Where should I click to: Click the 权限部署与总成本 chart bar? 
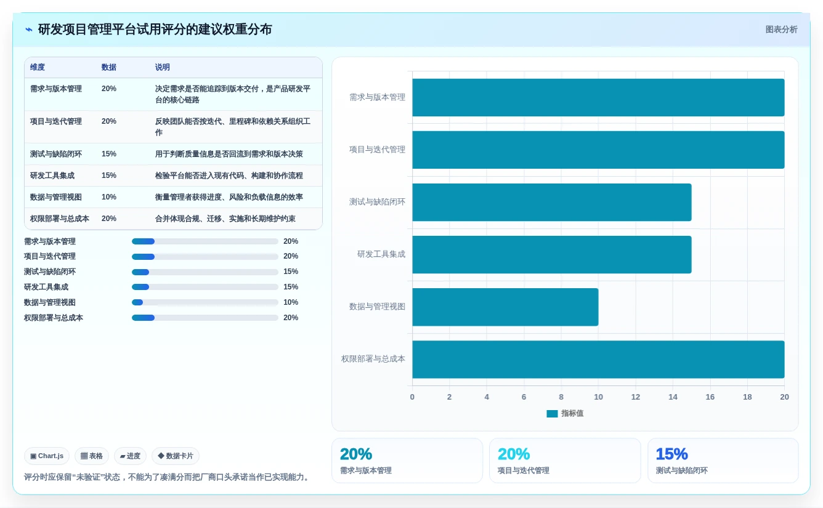click(598, 359)
